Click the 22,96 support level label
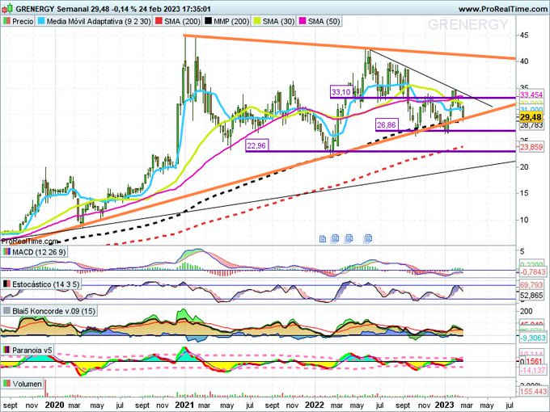The height and width of the screenshot is (412, 550). (x=256, y=145)
